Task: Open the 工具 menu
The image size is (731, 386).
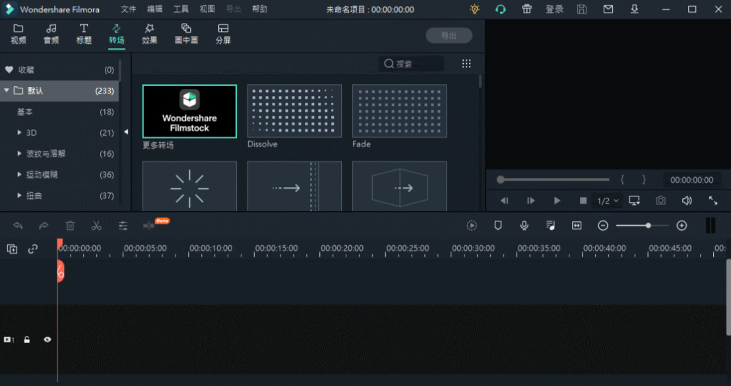Action: point(181,9)
